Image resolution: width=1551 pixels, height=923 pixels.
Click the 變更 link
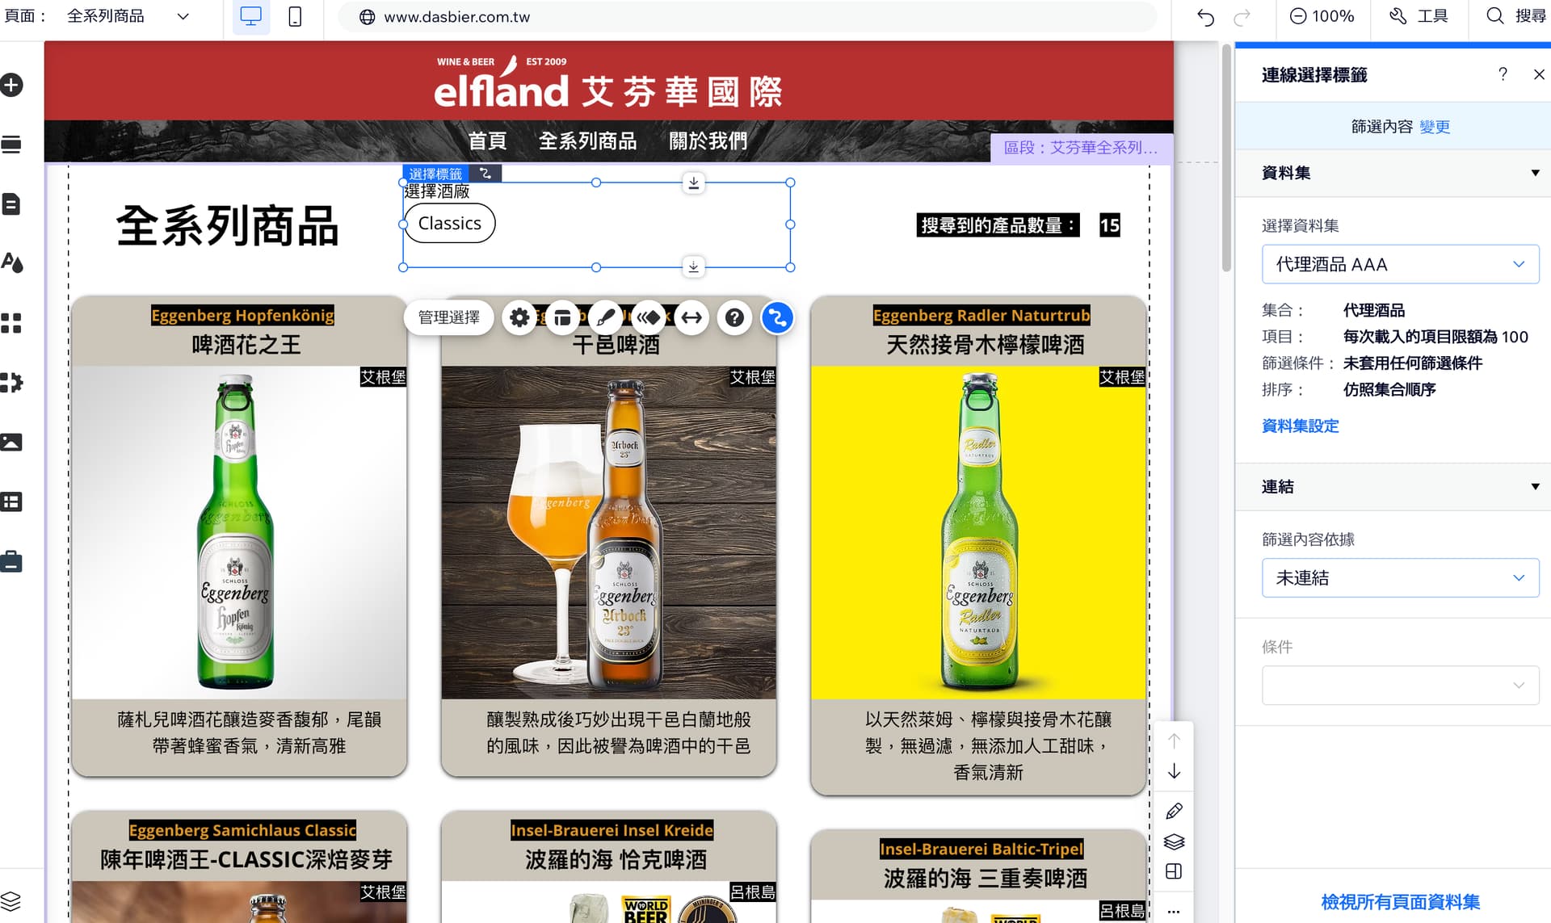[x=1435, y=127]
